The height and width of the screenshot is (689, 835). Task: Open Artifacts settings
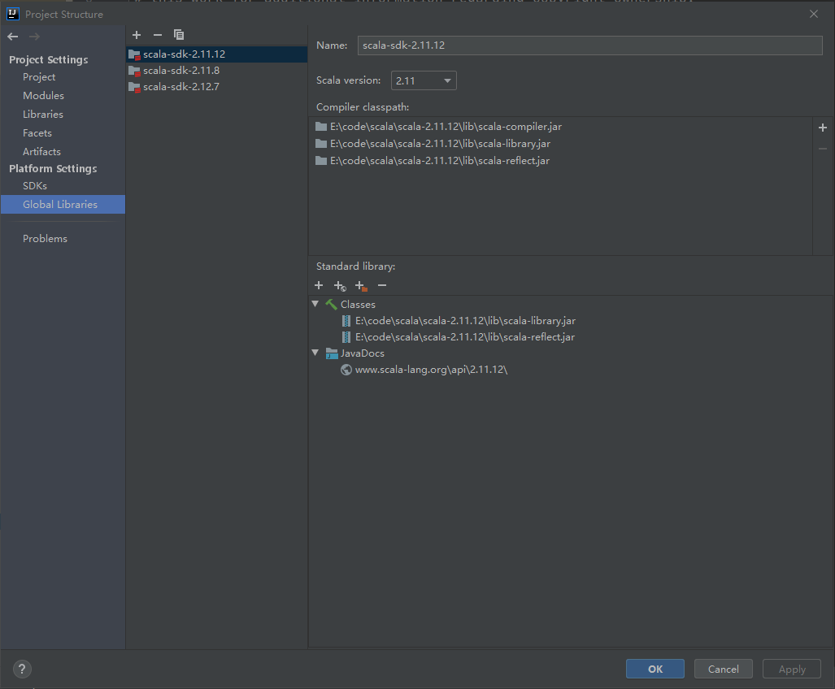pos(41,152)
